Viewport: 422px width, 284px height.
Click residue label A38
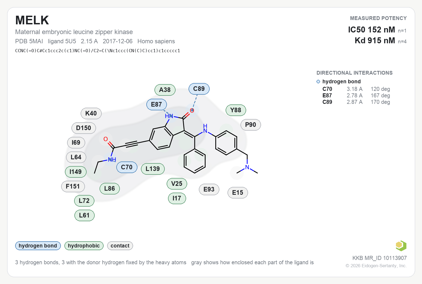pyautogui.click(x=165, y=90)
